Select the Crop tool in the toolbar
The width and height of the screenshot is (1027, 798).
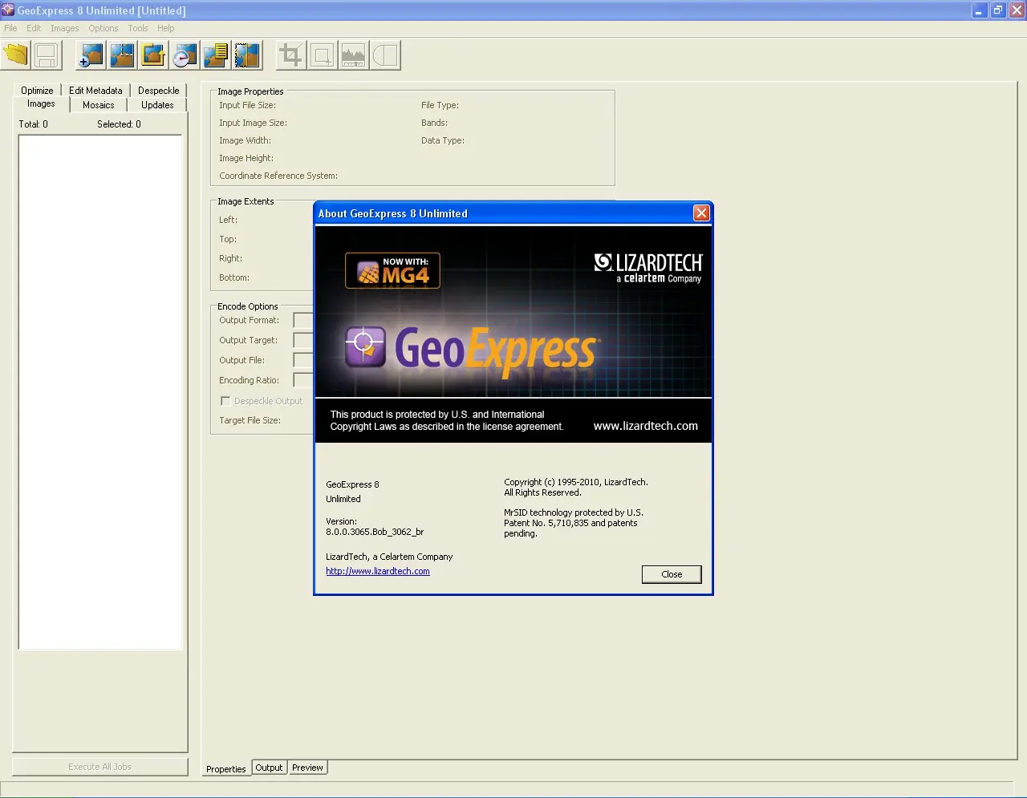[291, 55]
